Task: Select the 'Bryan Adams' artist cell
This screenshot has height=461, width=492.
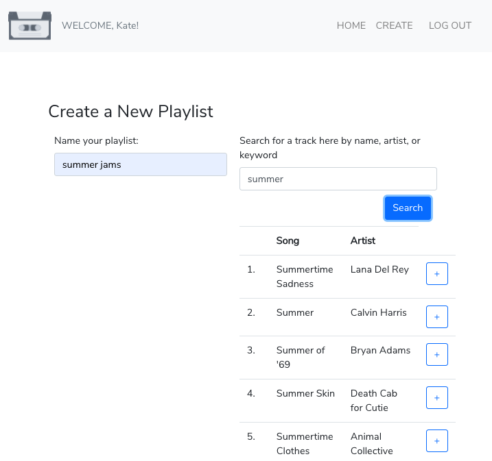Action: pyautogui.click(x=380, y=350)
